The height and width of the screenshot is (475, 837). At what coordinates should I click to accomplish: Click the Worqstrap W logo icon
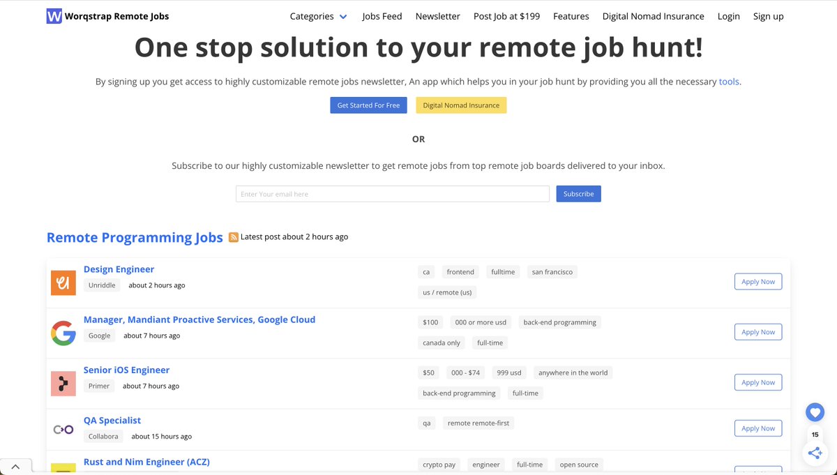coord(54,16)
